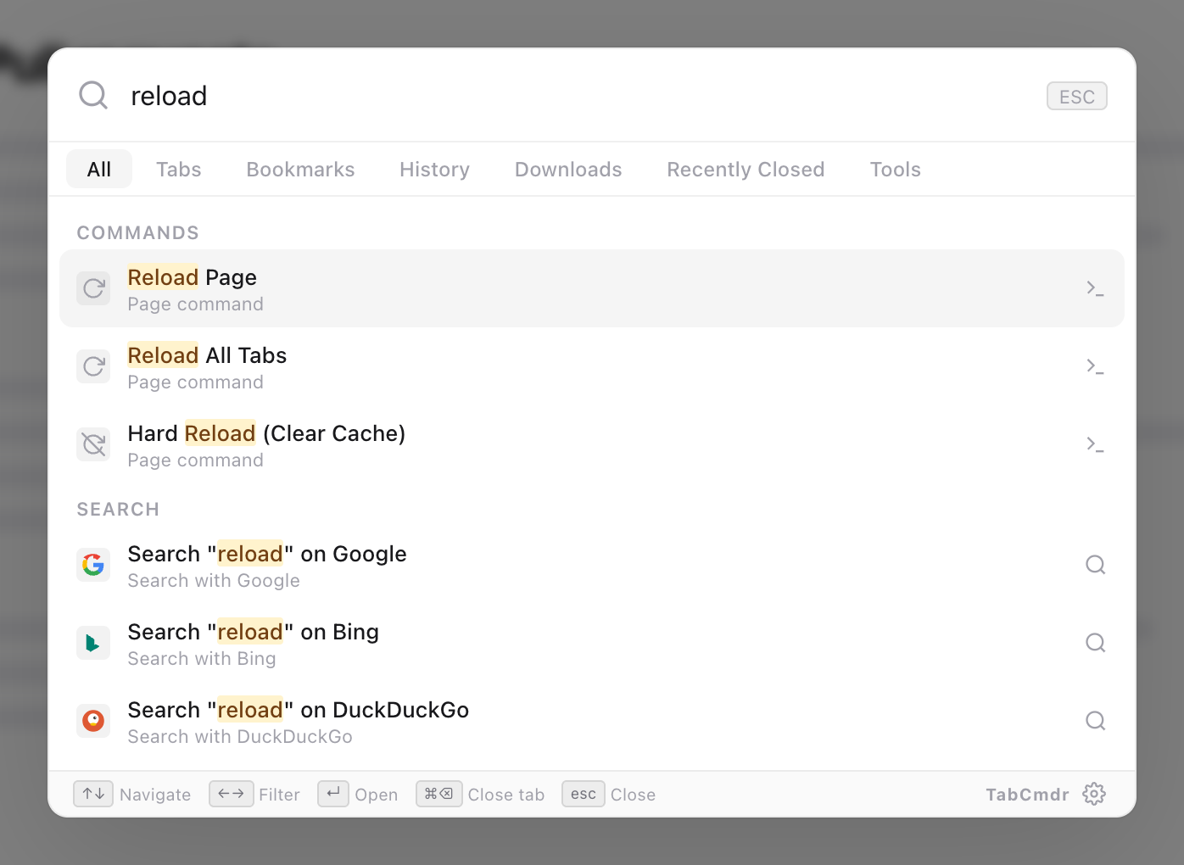Switch to the Downloads filter
This screenshot has width=1184, height=865.
click(x=568, y=169)
